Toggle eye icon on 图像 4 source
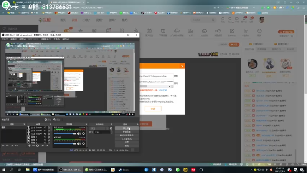The image size is (307, 173). tap(45, 140)
